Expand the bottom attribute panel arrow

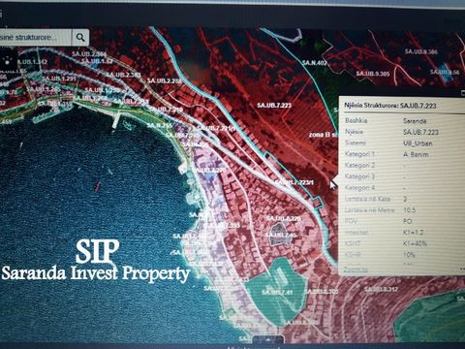point(268,340)
